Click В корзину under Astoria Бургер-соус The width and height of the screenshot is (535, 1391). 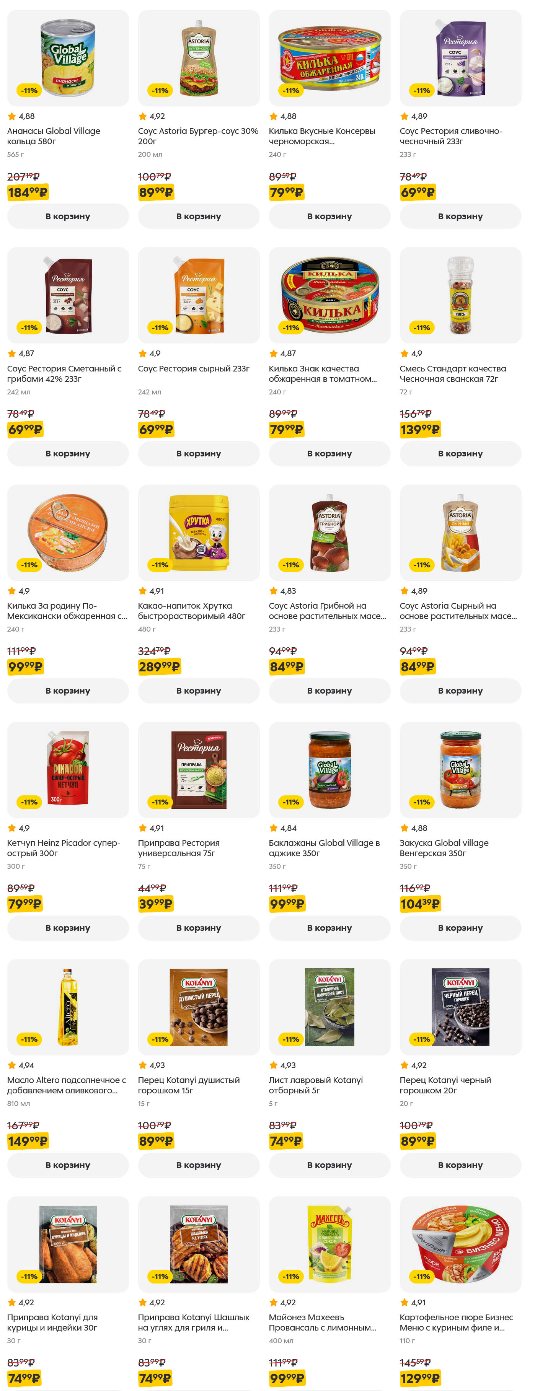198,216
